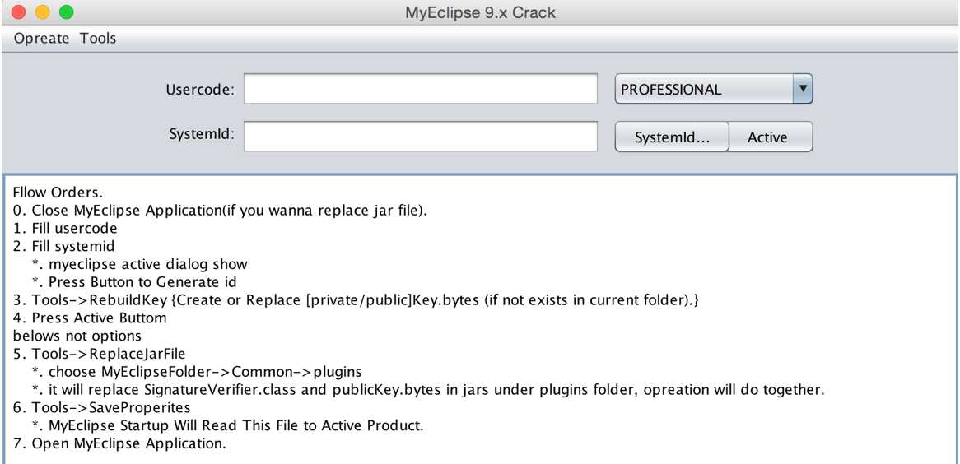Click the SystemId... button
Image resolution: width=960 pixels, height=464 pixels.
pyautogui.click(x=672, y=137)
